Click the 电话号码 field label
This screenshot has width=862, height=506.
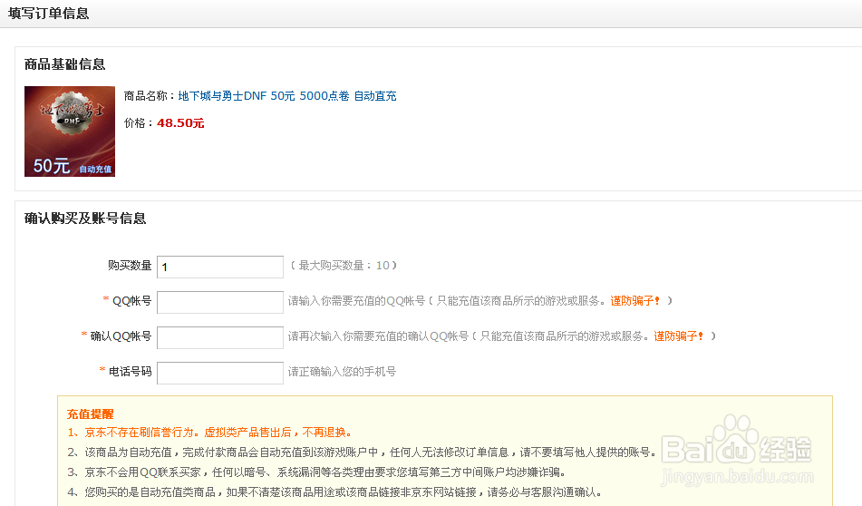[x=130, y=372]
